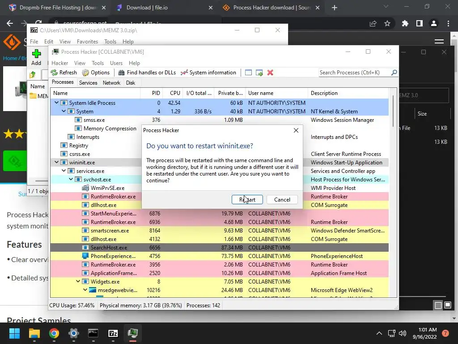458x344 pixels.
Task: Collapse the System Idle Process tree
Action: 56,103
